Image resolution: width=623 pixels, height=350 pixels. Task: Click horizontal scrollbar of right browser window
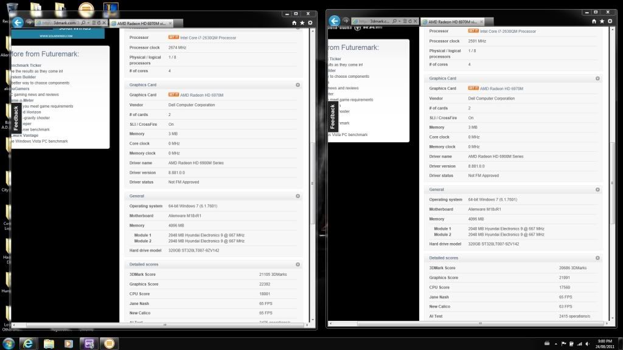(469, 323)
